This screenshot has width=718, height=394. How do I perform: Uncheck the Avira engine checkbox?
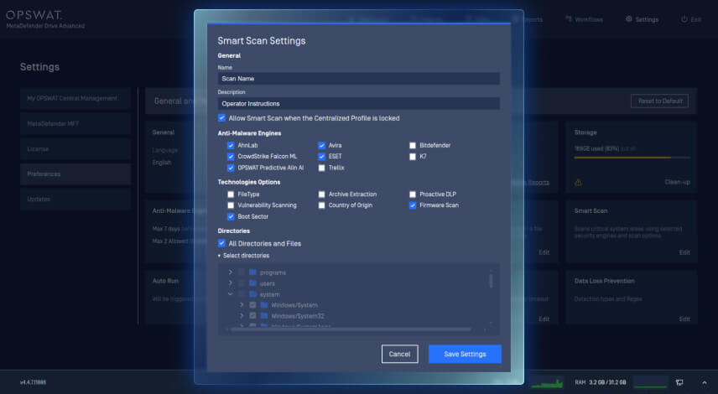pos(321,146)
